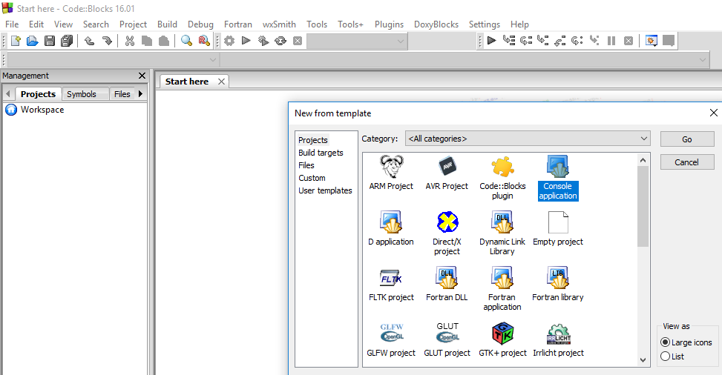
Task: Select the Code::Blocks plugin template
Action: coord(502,178)
